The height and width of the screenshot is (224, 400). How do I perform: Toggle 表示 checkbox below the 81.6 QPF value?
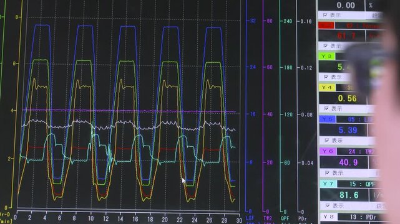(x=328, y=205)
